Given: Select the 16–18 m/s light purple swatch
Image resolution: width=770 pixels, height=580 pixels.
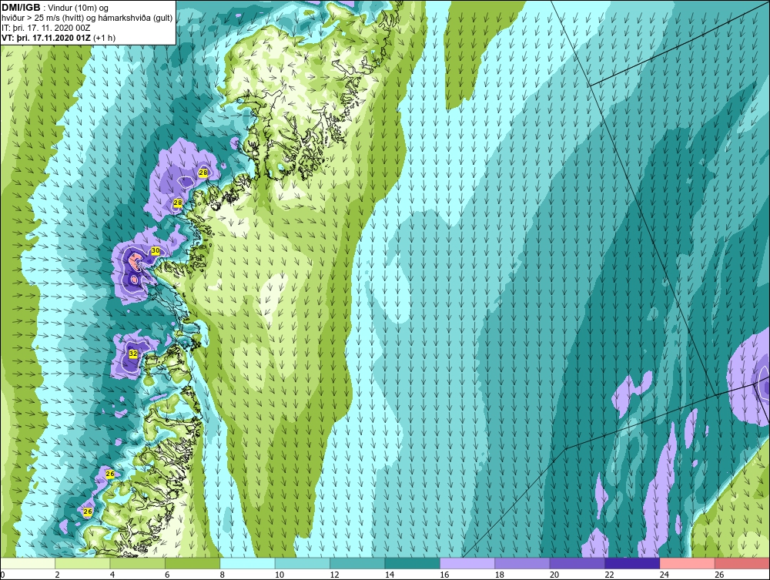Looking at the screenshot, I should pos(467,563).
